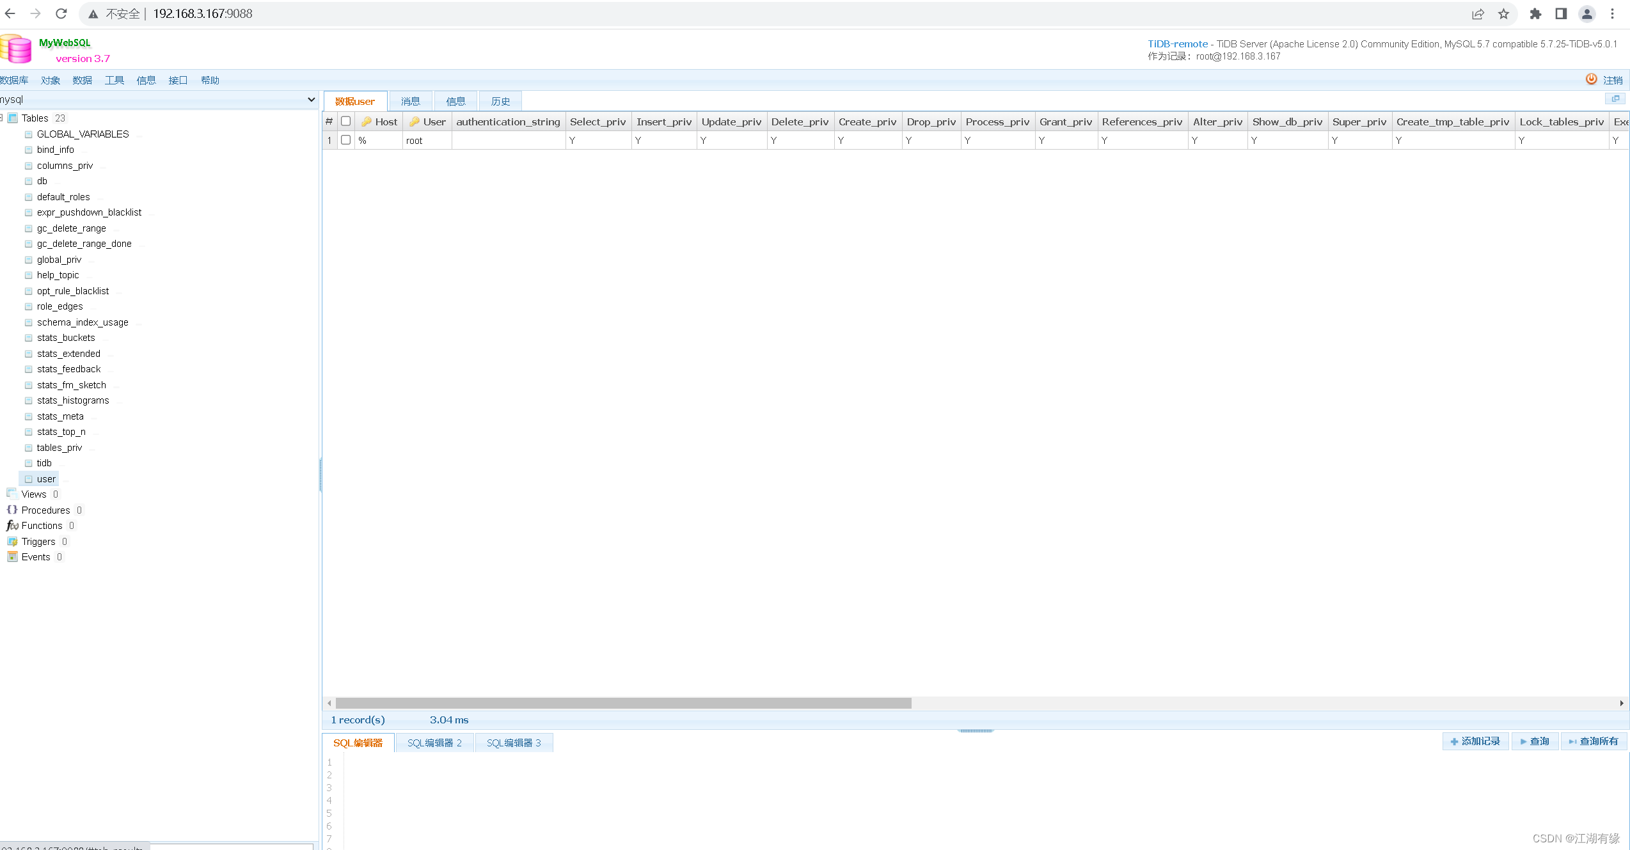Click the Triggers icon in the sidebar

click(x=13, y=542)
